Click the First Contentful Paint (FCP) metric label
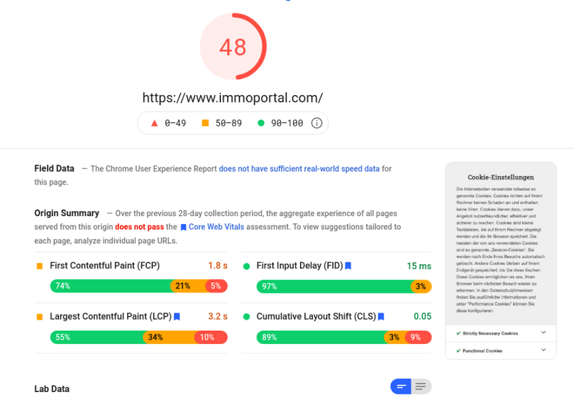 [105, 265]
